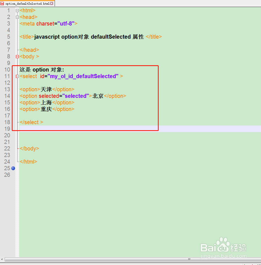Image resolution: width=261 pixels, height=265 pixels.
Task: Close the option_defaultSelected.html tab
Action: (x=52, y=3)
